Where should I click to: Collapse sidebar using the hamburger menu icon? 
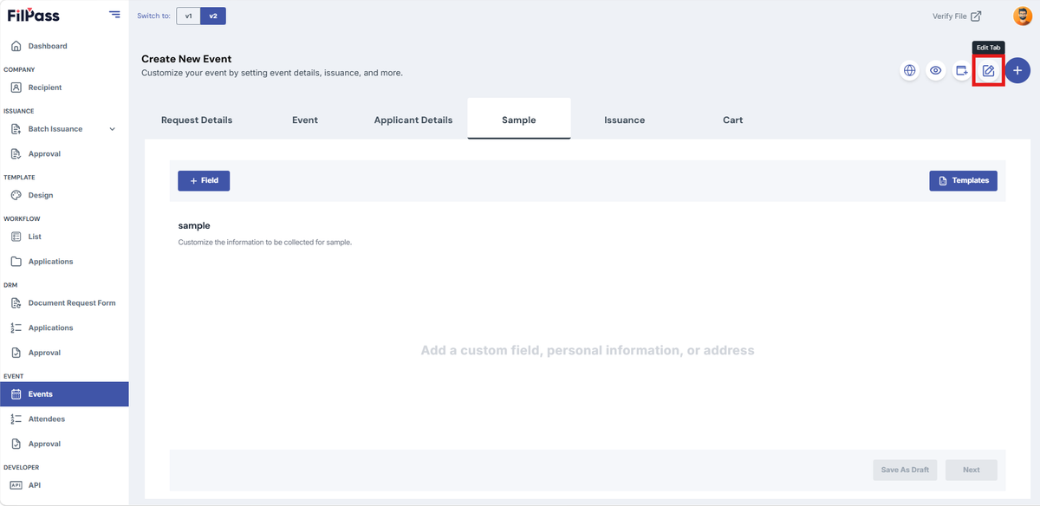tap(115, 14)
